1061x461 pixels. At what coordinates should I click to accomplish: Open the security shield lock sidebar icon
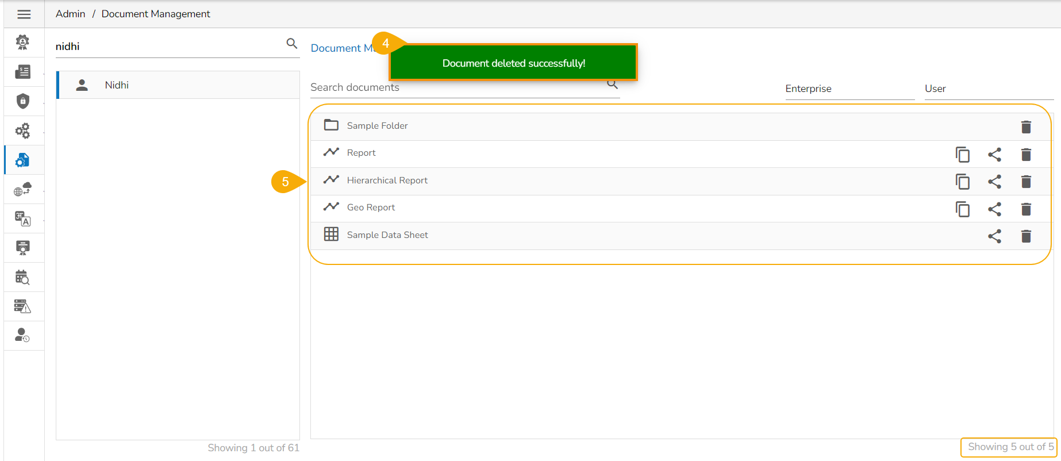(22, 101)
